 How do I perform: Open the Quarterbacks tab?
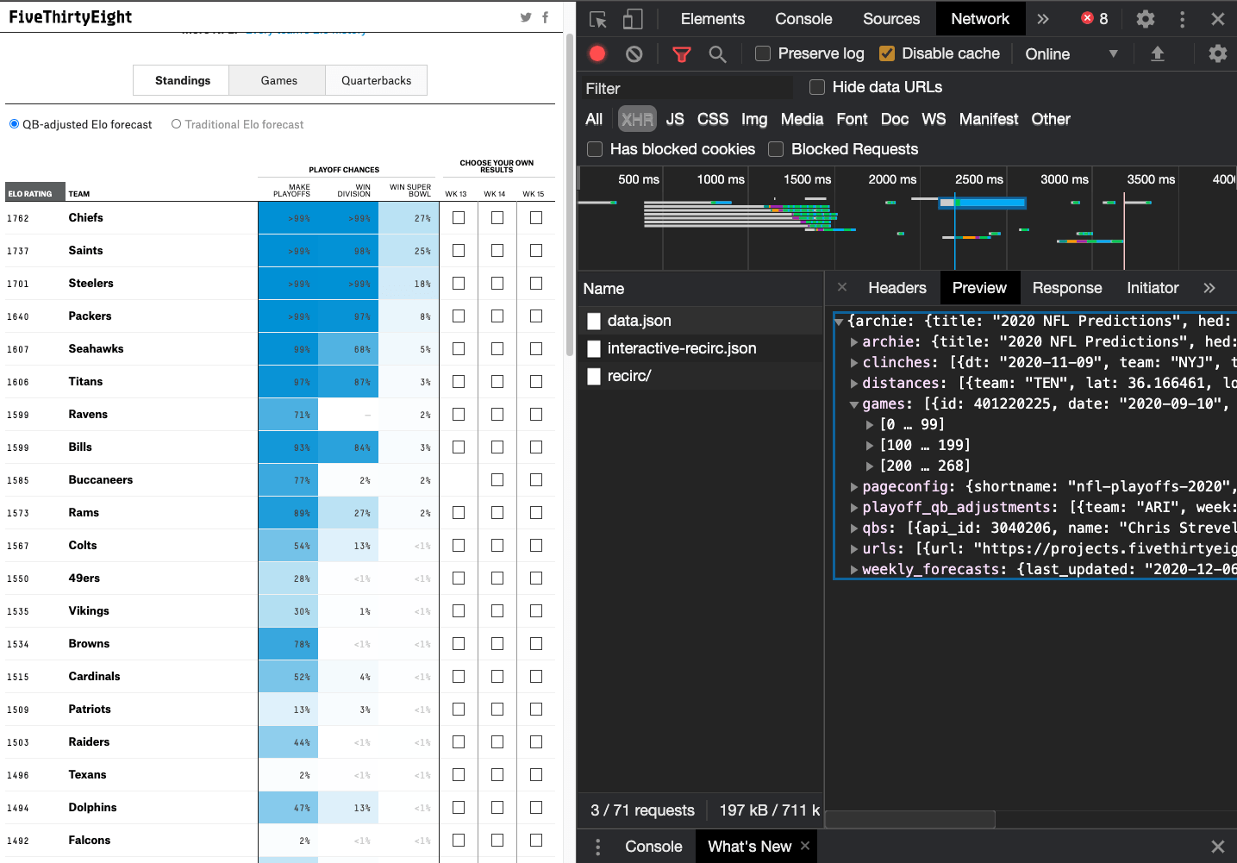376,79
